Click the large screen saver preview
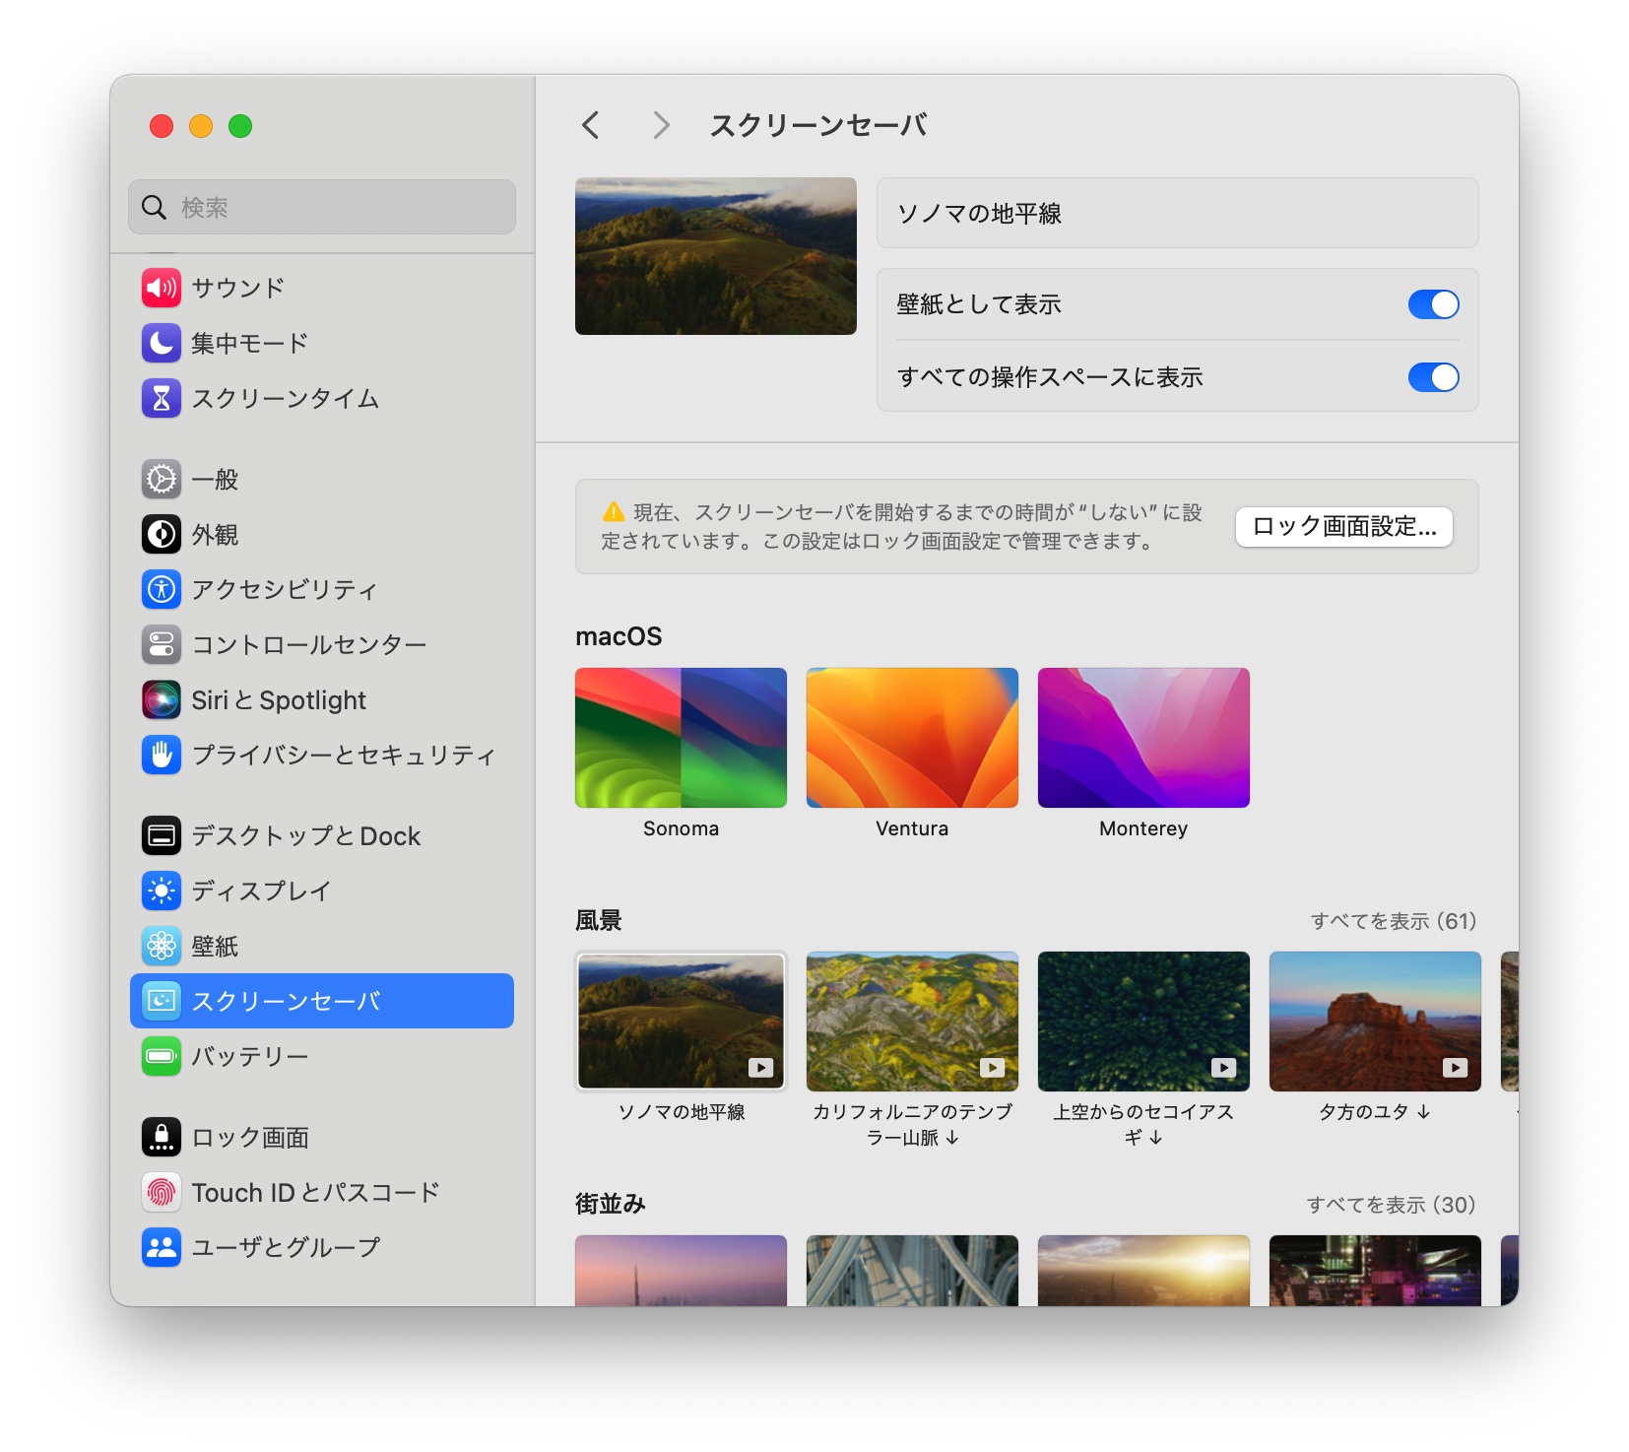The height and width of the screenshot is (1452, 1629). tap(716, 256)
